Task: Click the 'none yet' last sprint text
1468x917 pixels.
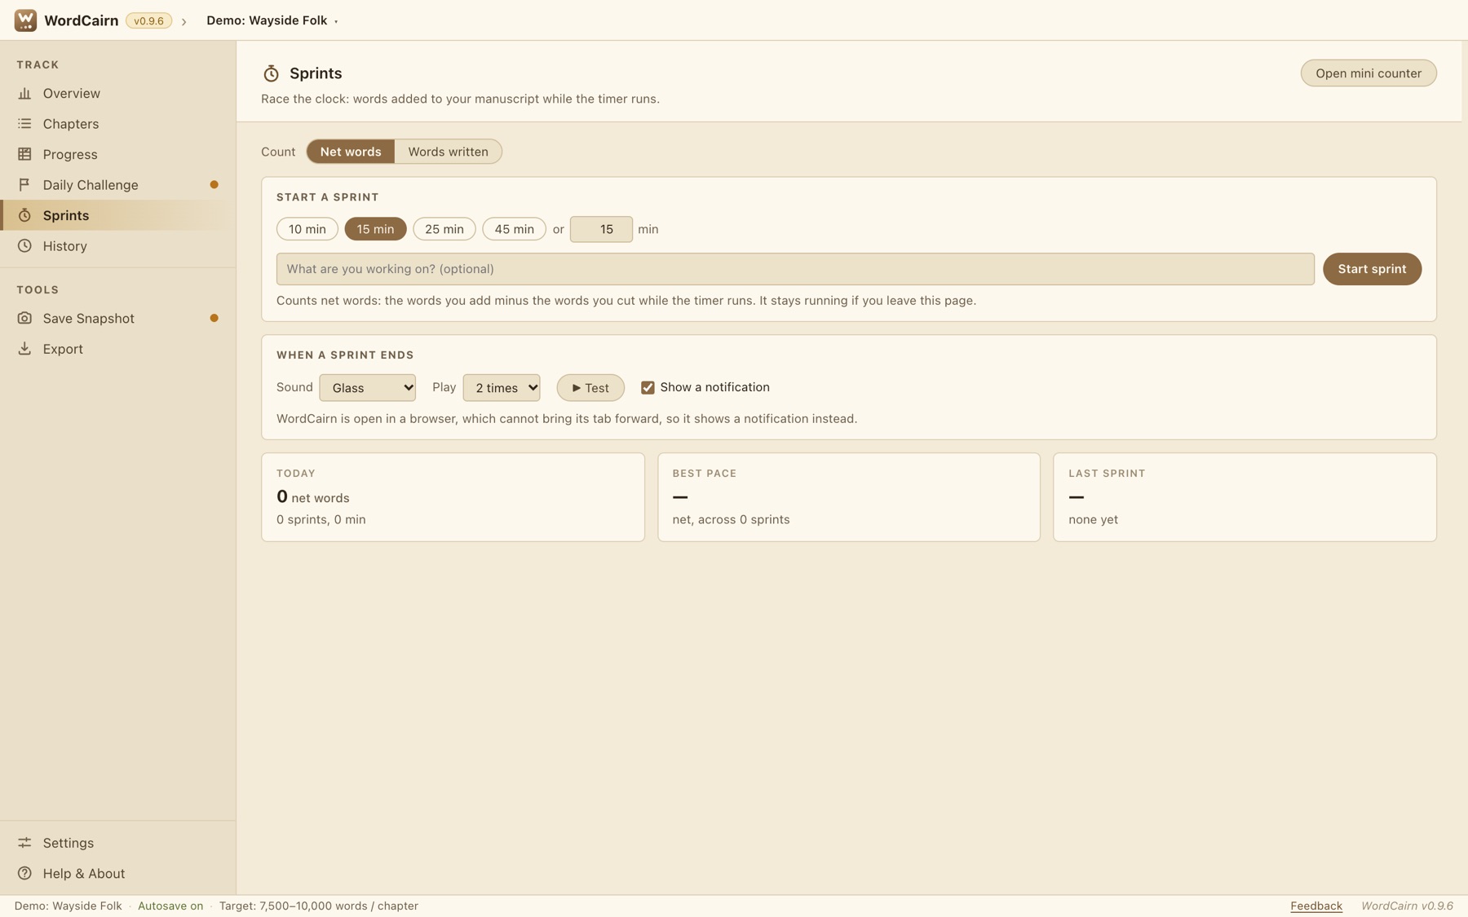Action: 1093,520
